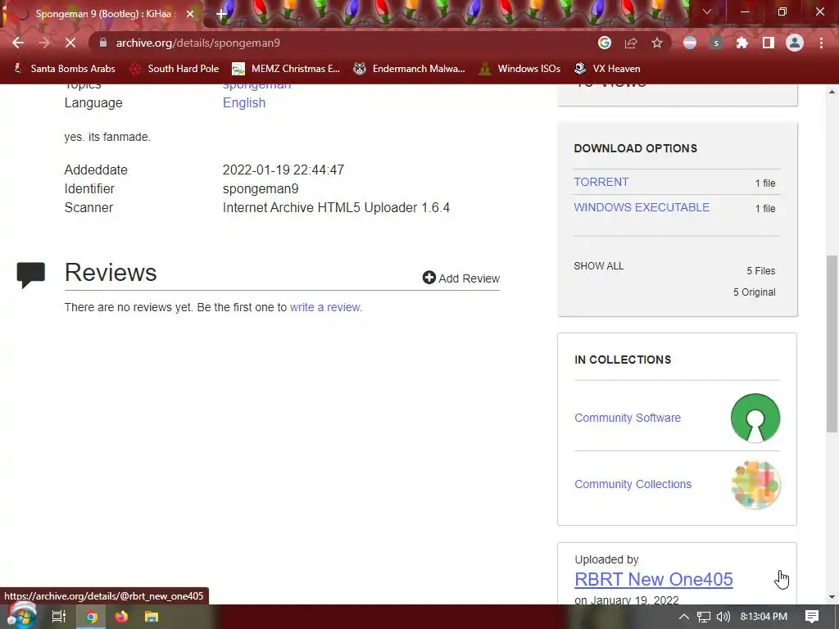The image size is (839, 629).
Task: Open Extensions puzzle piece menu
Action: pos(742,43)
